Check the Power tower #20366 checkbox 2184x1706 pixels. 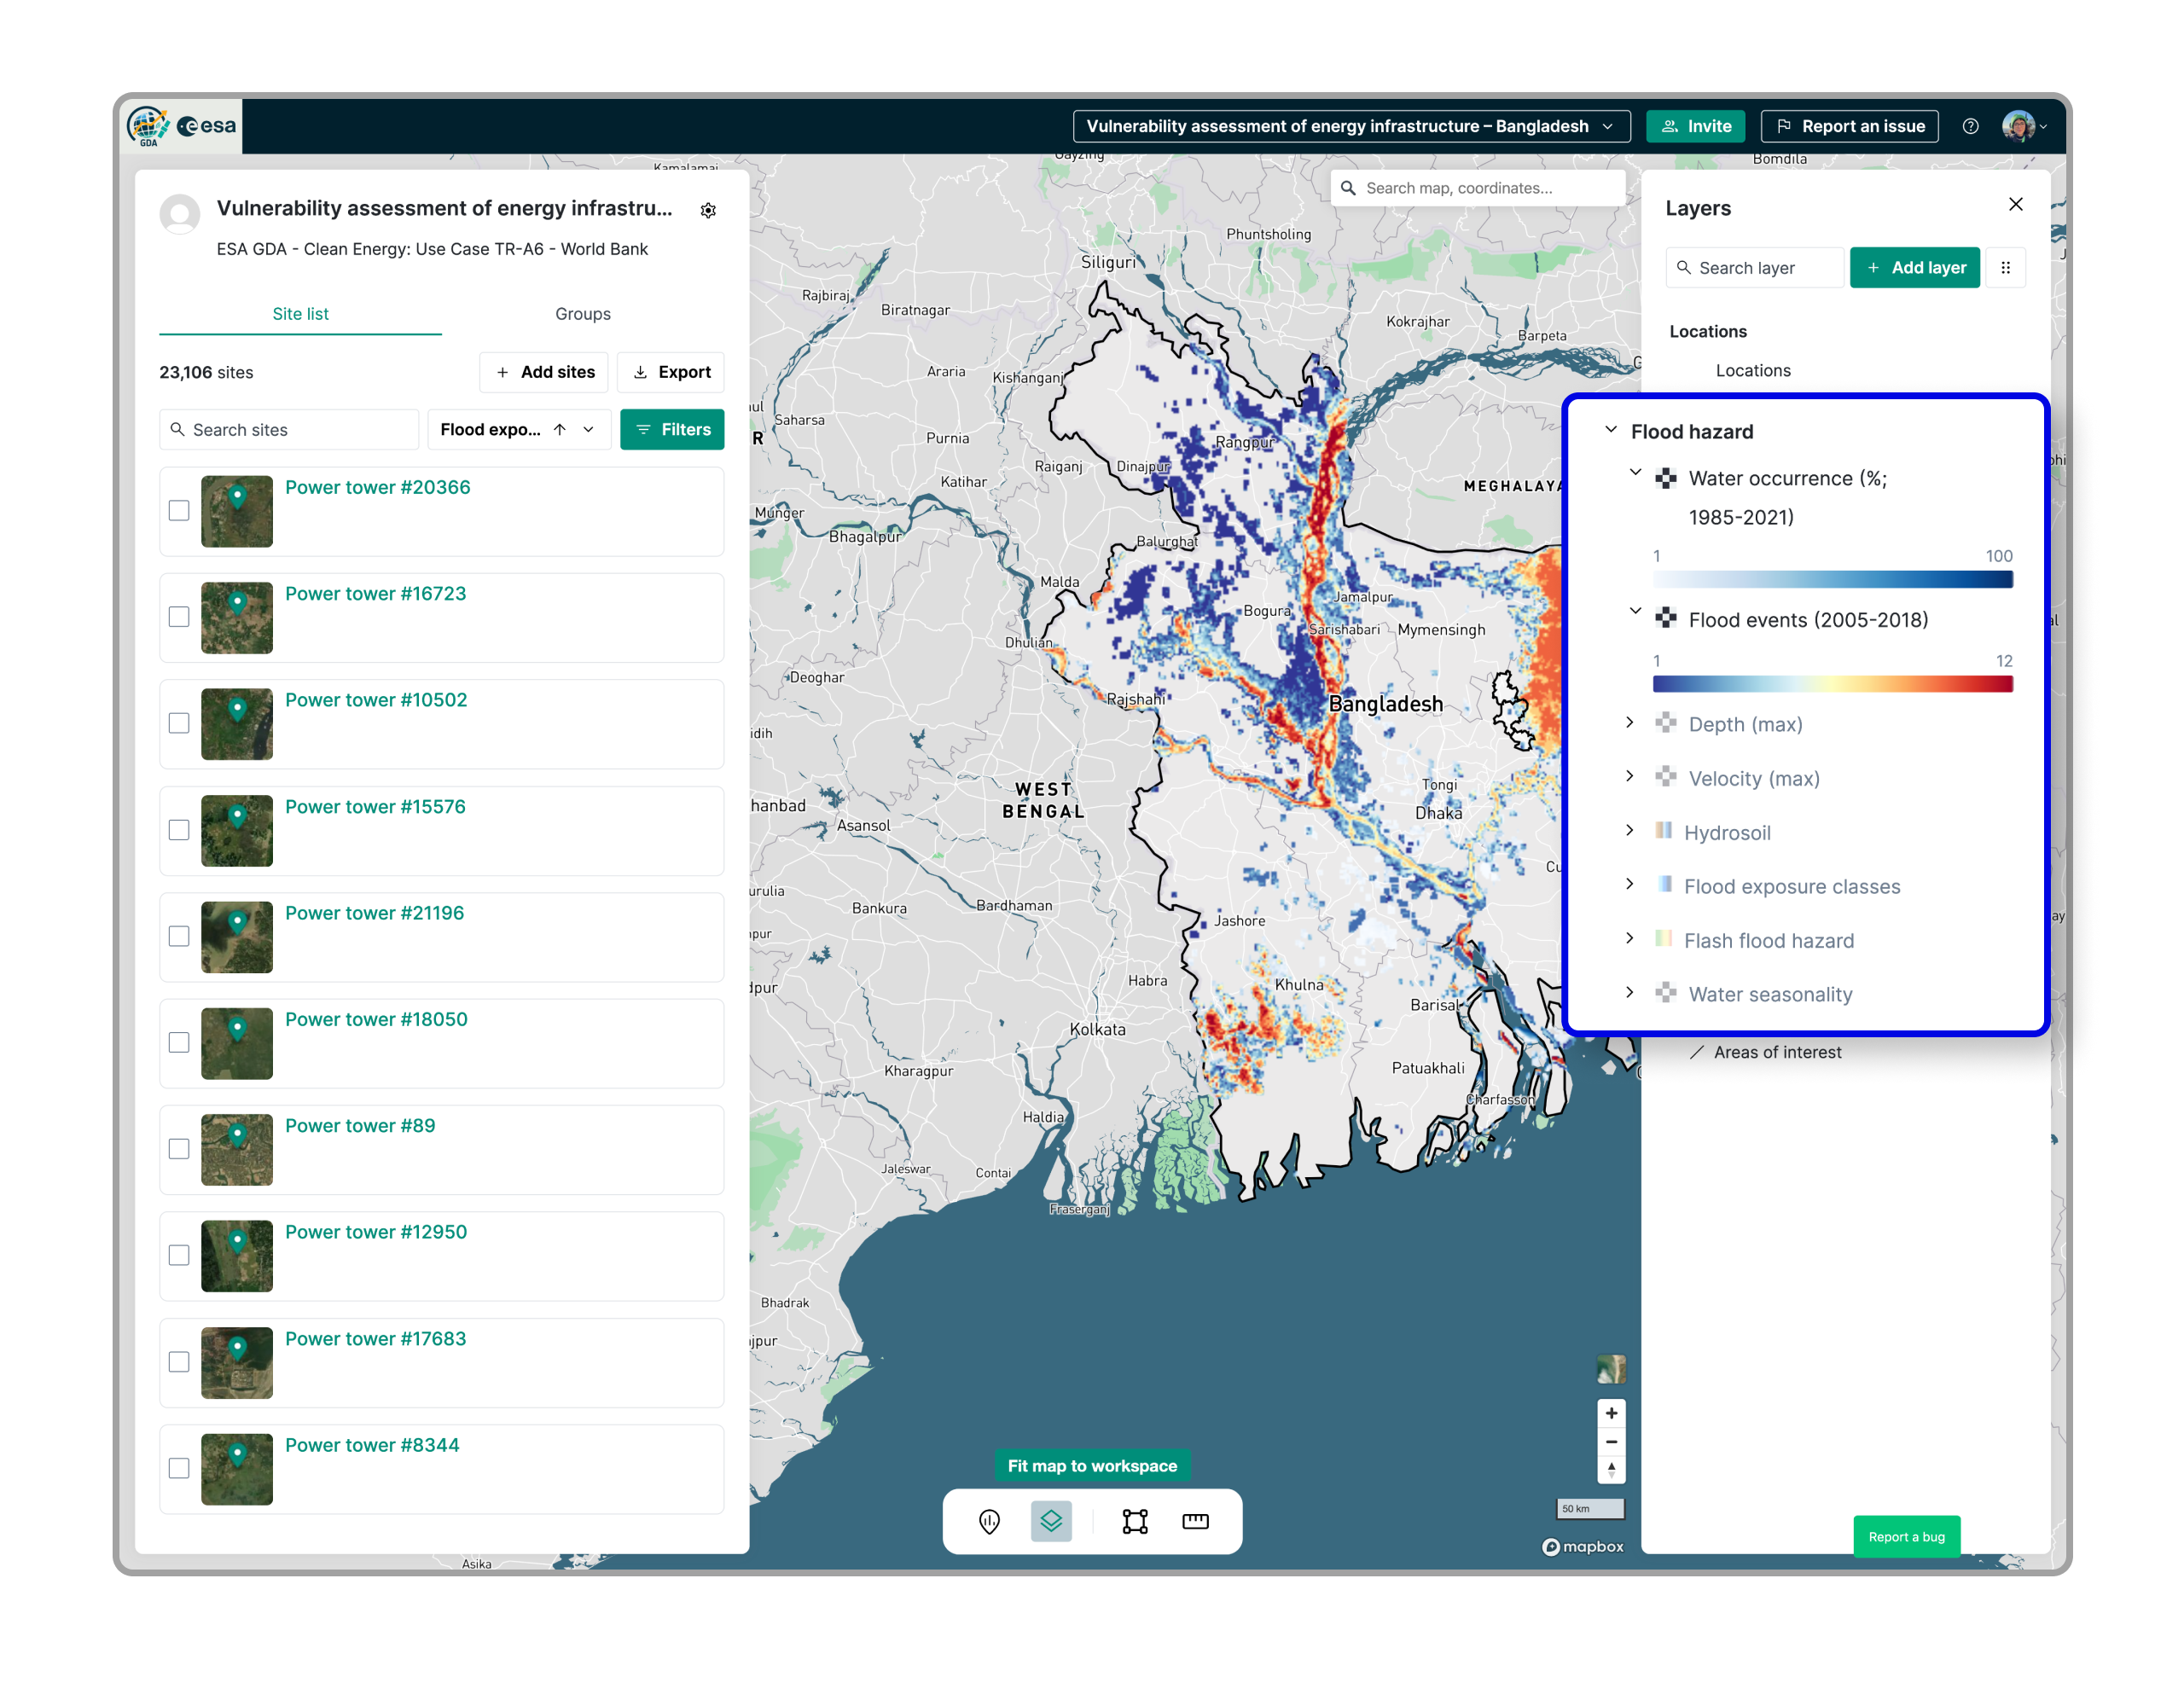pyautogui.click(x=179, y=511)
